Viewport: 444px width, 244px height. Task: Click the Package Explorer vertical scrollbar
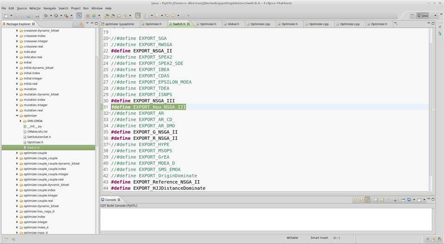(x=97, y=102)
